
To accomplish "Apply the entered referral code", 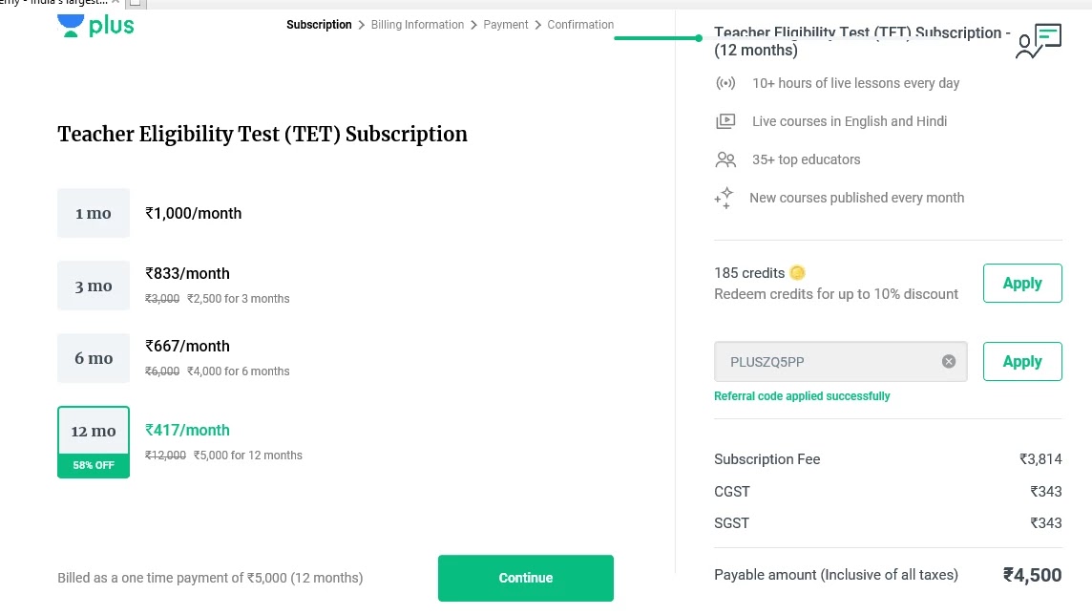I will point(1021,362).
